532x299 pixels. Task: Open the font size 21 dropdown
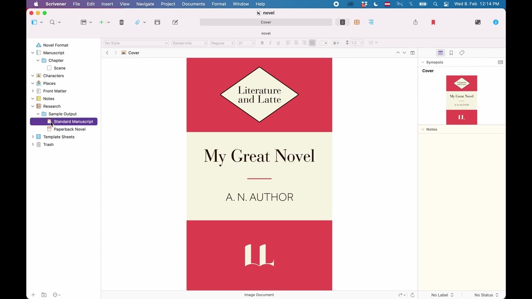point(246,43)
